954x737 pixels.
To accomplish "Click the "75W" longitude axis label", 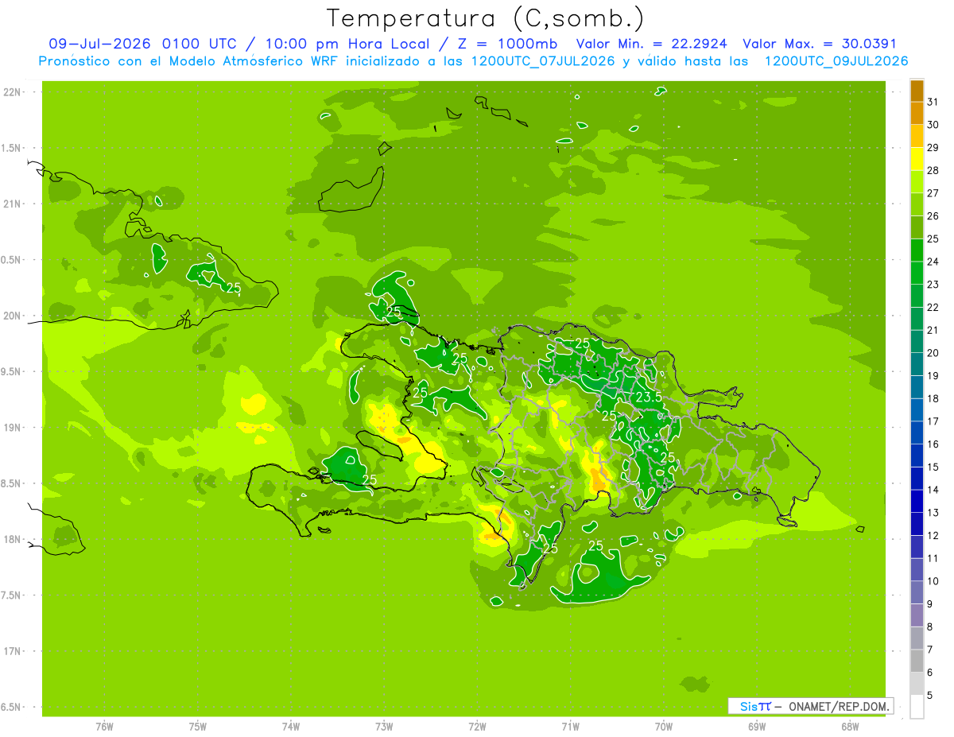I will [198, 727].
